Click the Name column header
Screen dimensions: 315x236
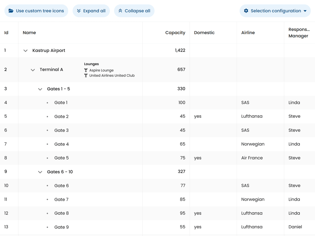(30, 33)
